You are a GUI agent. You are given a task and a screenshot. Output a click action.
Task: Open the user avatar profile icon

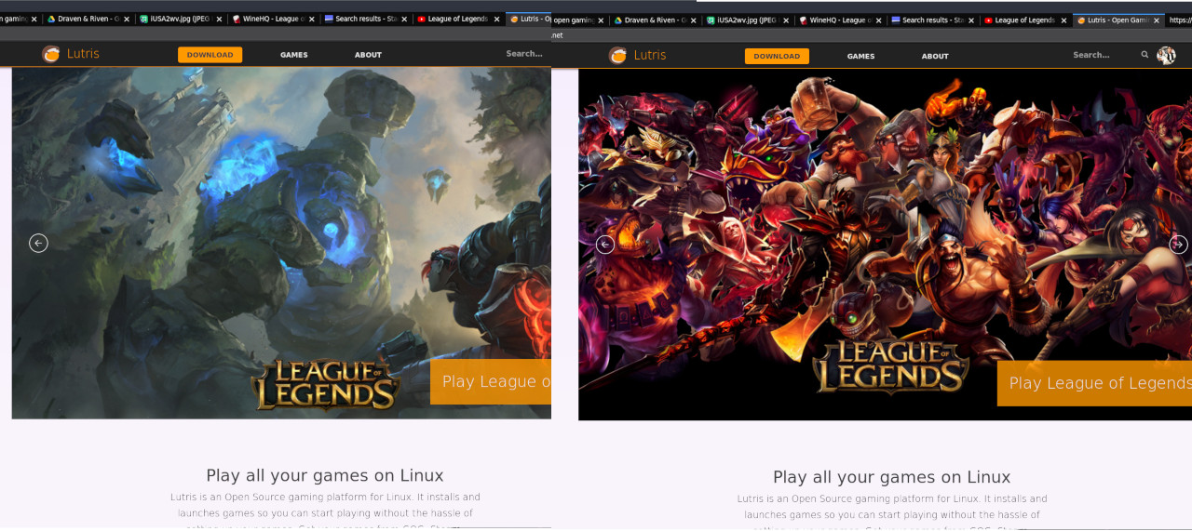[x=1166, y=56]
